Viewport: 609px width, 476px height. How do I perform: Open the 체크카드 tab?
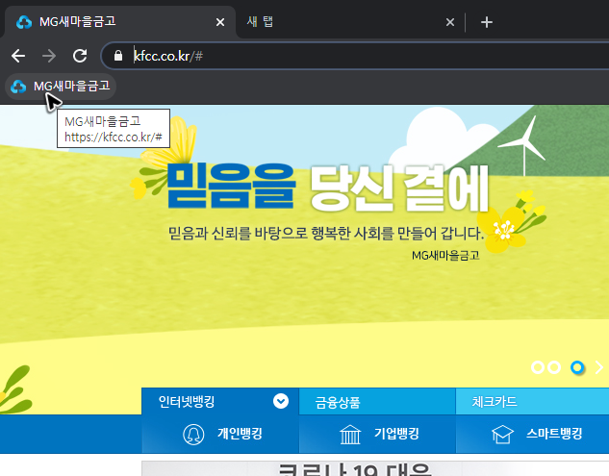tap(532, 401)
